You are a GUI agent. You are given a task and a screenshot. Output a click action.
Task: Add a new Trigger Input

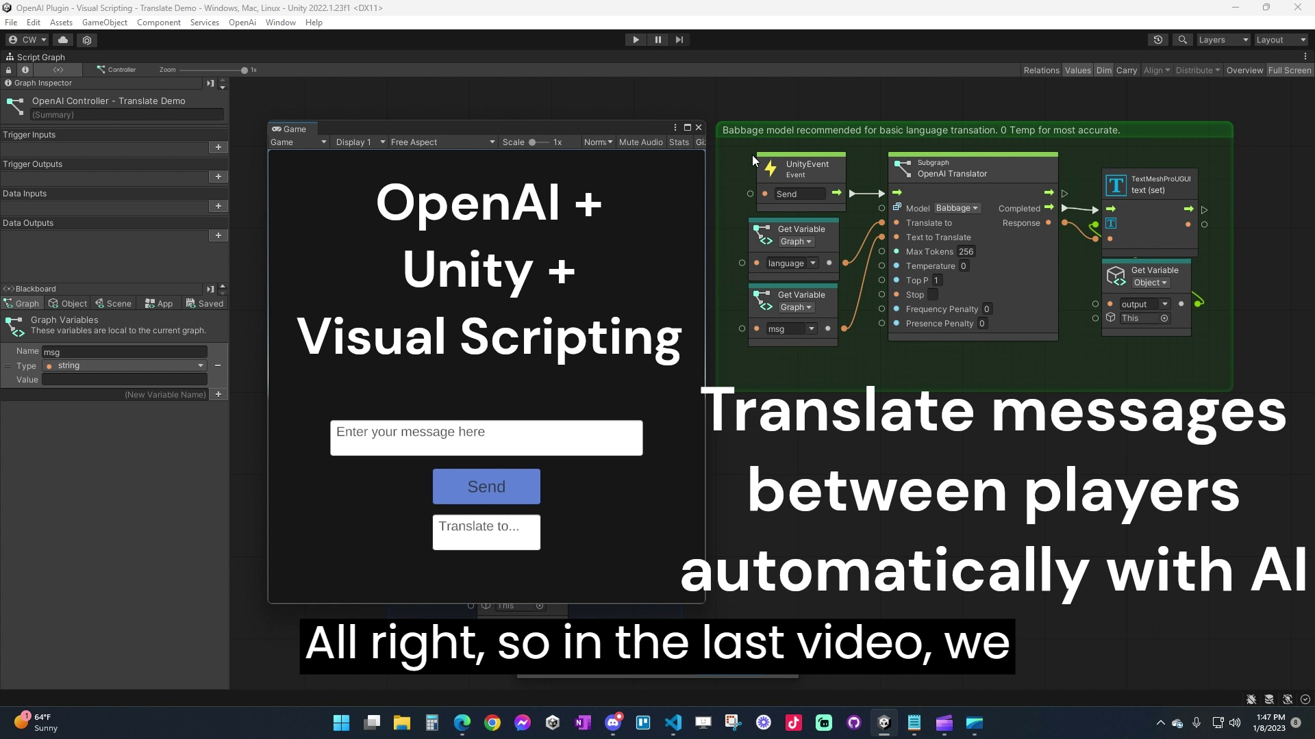[218, 147]
